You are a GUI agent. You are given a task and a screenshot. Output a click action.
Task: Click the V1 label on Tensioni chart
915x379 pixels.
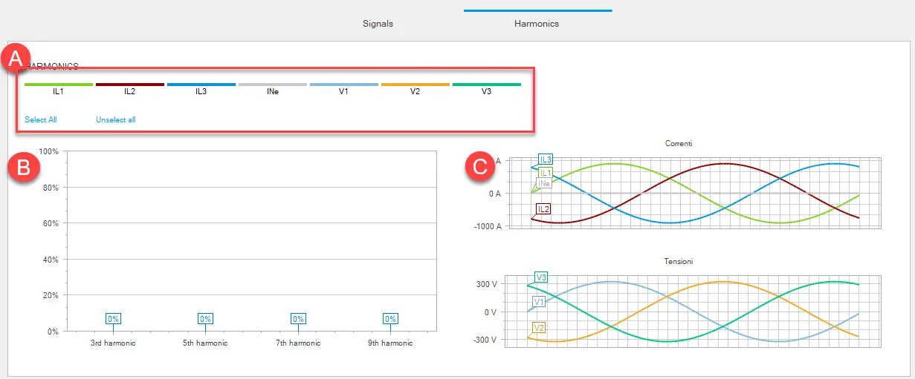pyautogui.click(x=540, y=302)
